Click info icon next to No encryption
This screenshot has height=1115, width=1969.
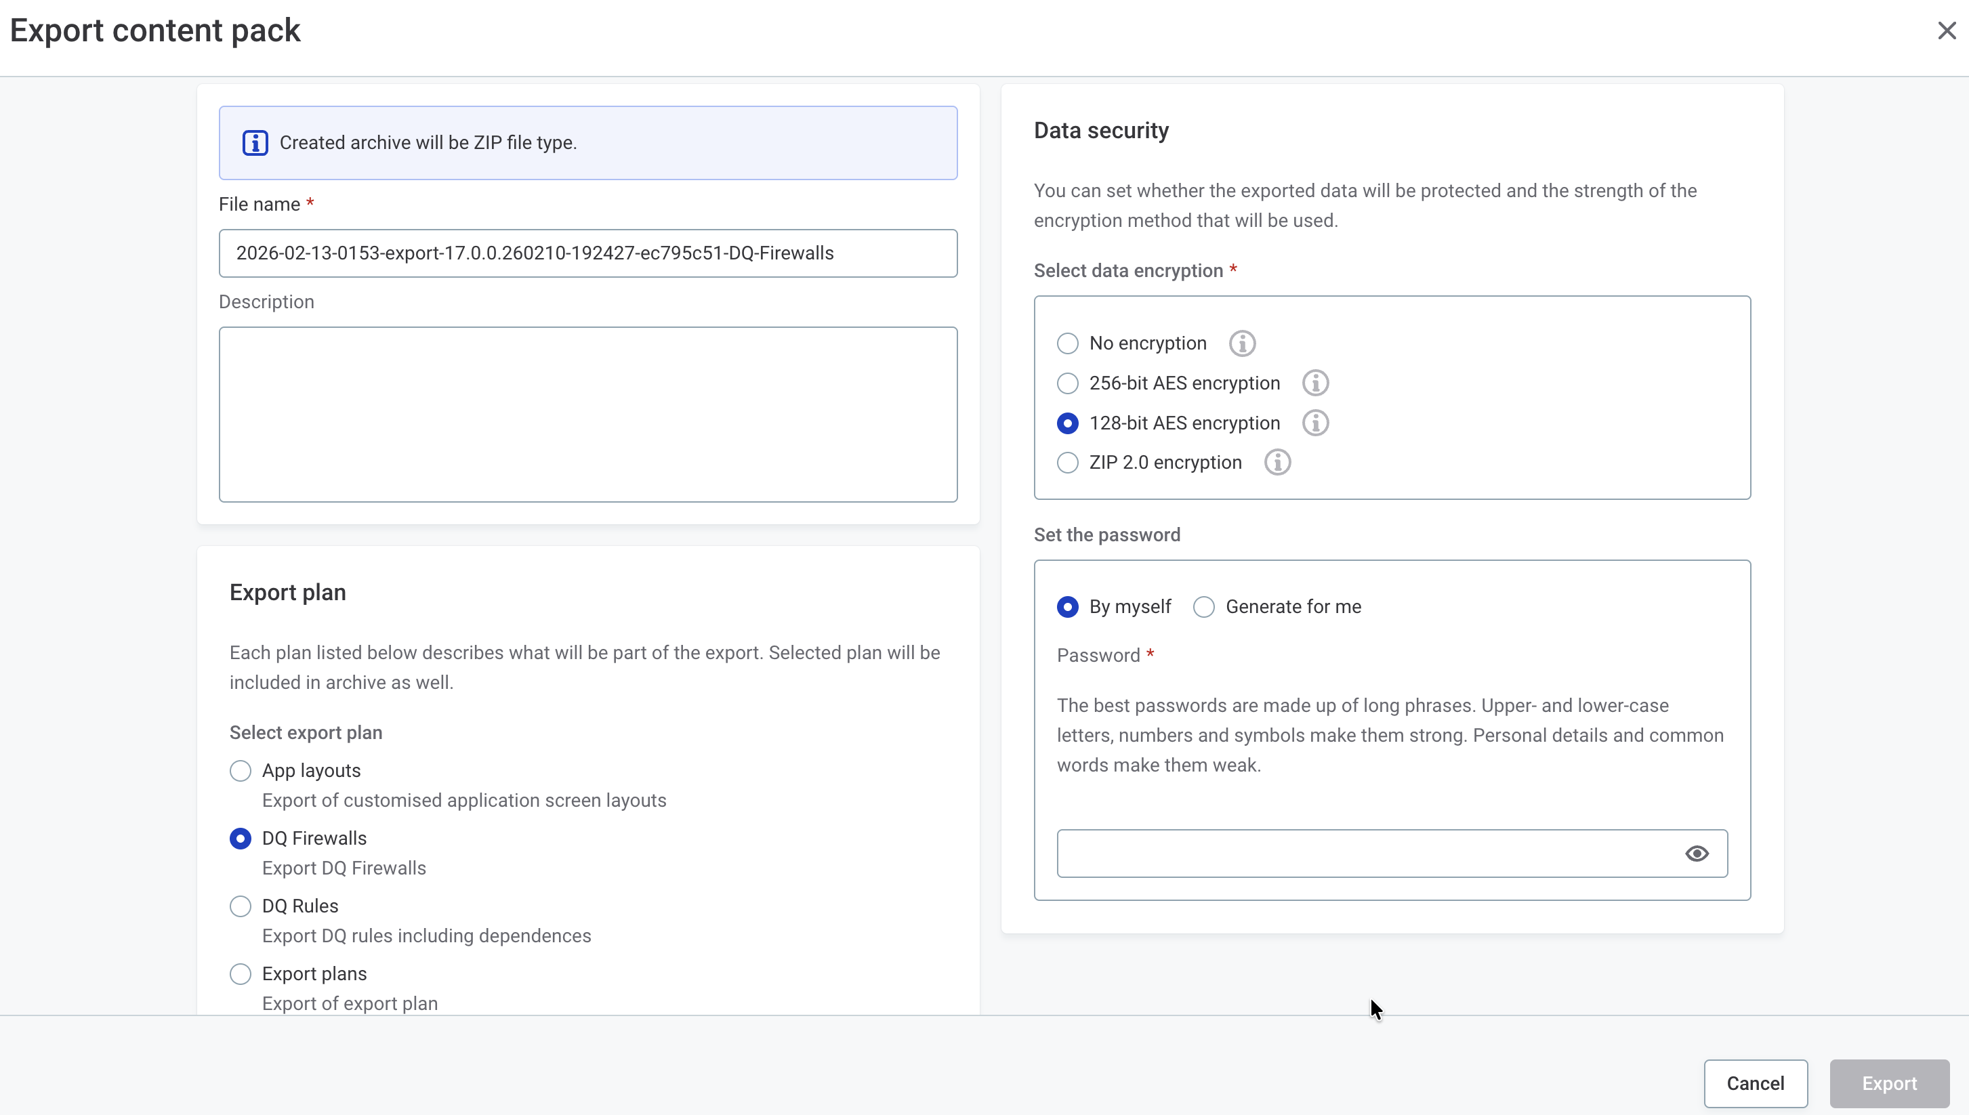(1241, 344)
